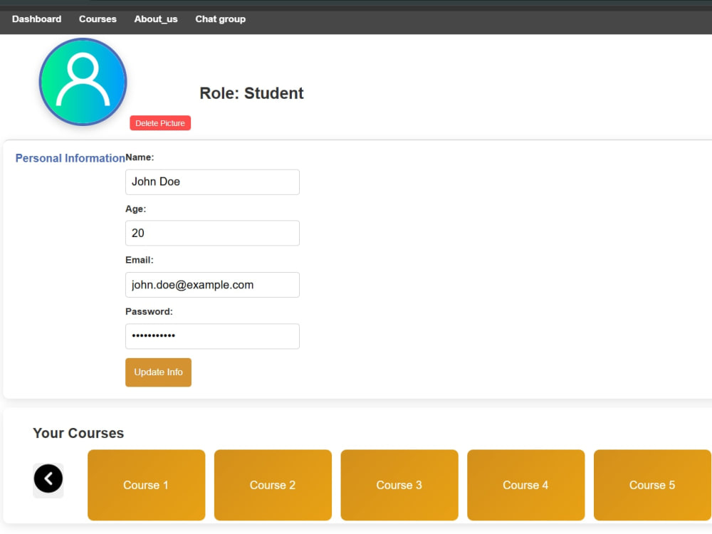Image resolution: width=712 pixels, height=534 pixels.
Task: Select the Course 5 card
Action: click(652, 485)
